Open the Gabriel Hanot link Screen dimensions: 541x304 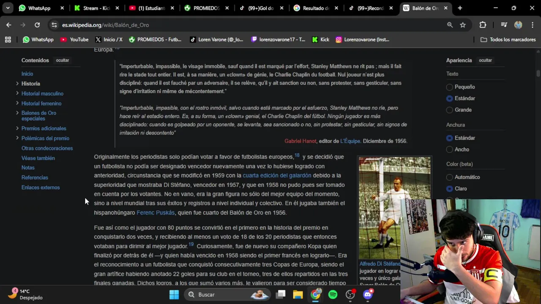coord(300,141)
